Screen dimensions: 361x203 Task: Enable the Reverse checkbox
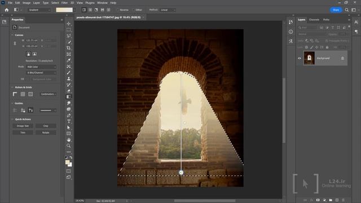118,10
